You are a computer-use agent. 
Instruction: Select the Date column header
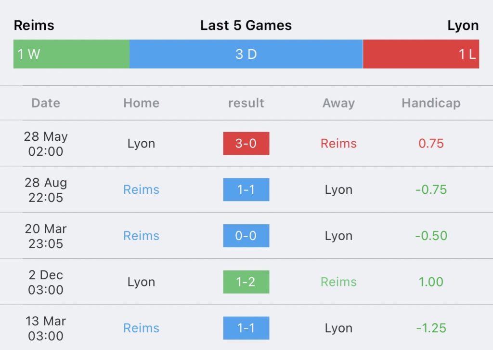pos(46,103)
